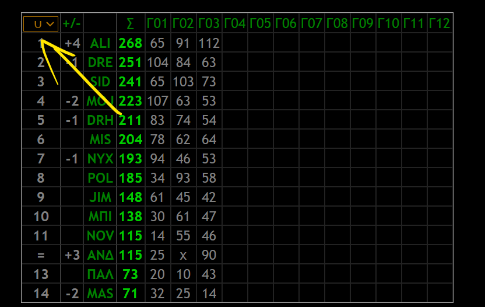485x307 pixels.
Task: Click POL's Γ02 score 93
Action: pos(183,178)
